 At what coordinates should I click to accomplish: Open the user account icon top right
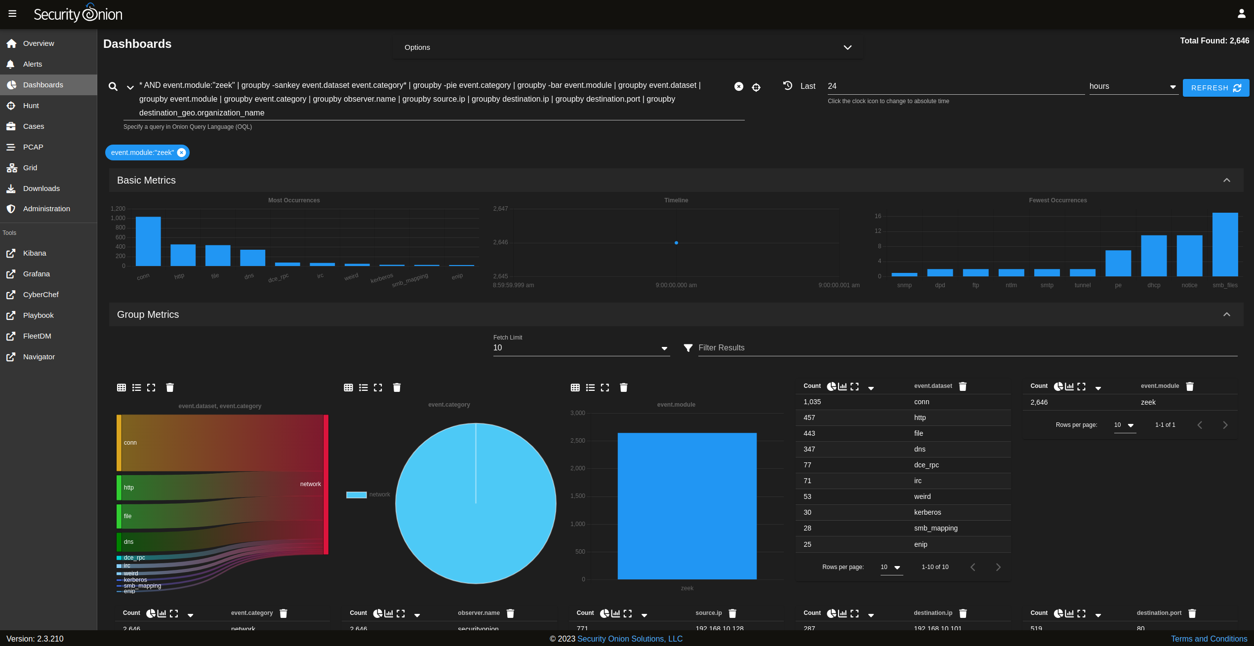point(1242,13)
